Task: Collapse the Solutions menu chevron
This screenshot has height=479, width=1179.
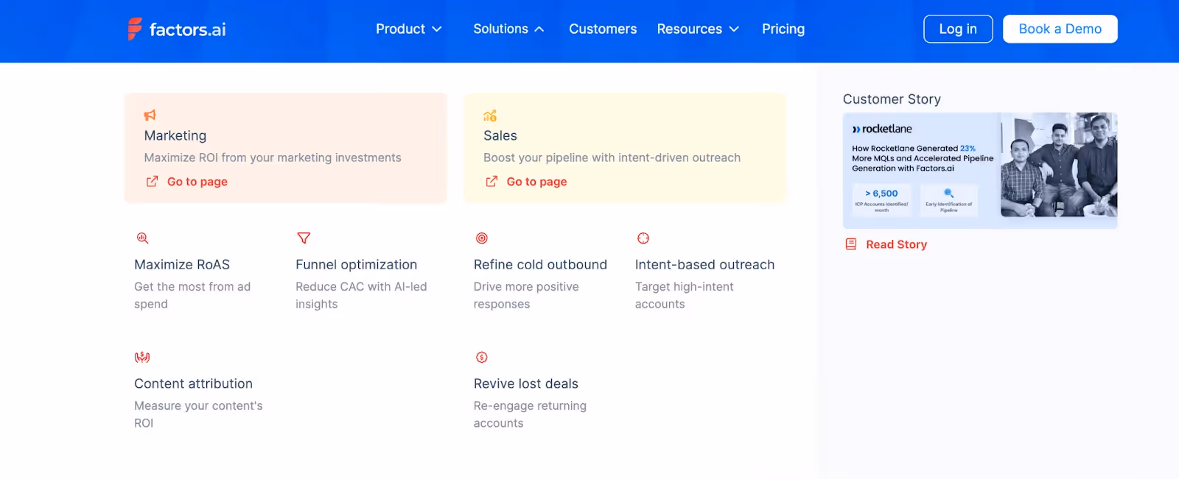Action: coord(539,29)
